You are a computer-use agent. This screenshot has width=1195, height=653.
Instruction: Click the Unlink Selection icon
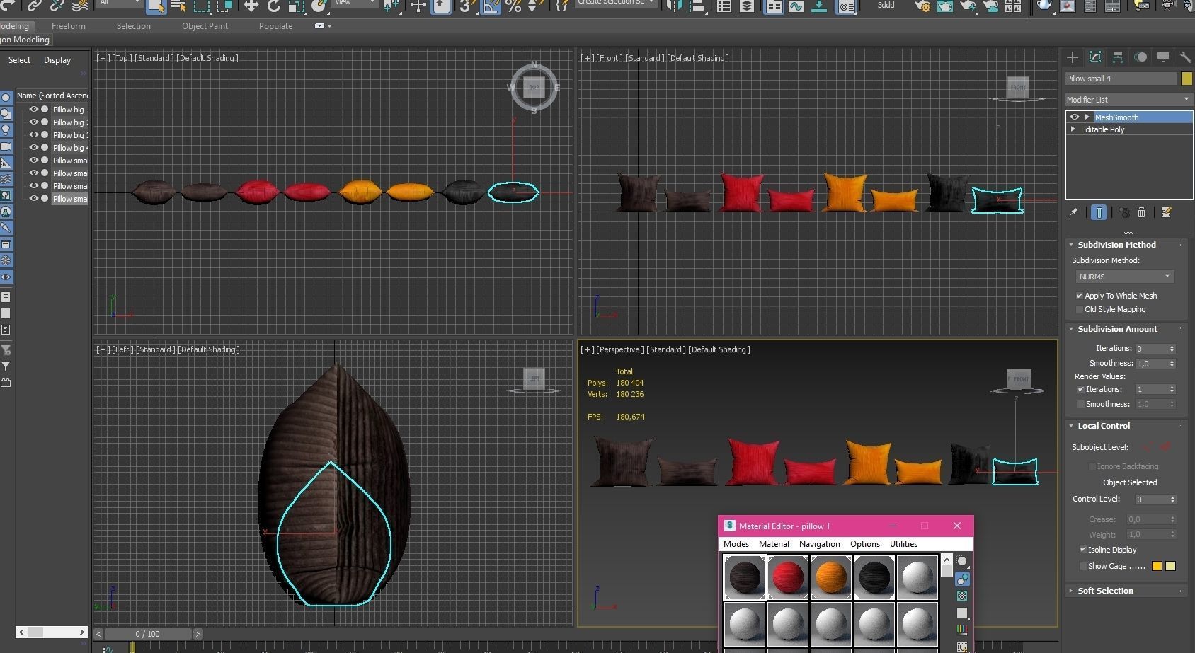pyautogui.click(x=57, y=6)
